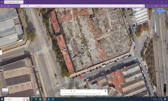Open the Firefox application menu
This screenshot has width=168, height=101.
click(x=166, y=6)
